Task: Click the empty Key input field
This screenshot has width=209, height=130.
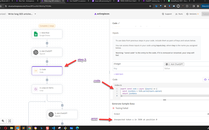Action: [x=138, y=69]
